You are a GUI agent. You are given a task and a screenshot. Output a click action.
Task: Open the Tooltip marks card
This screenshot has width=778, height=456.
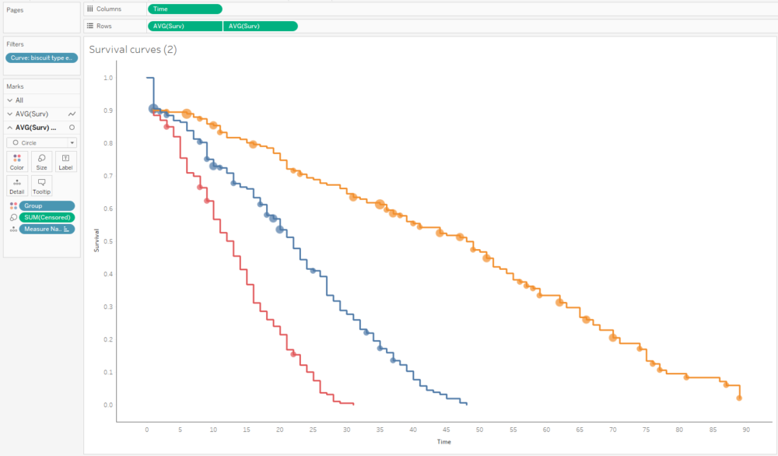coord(41,185)
